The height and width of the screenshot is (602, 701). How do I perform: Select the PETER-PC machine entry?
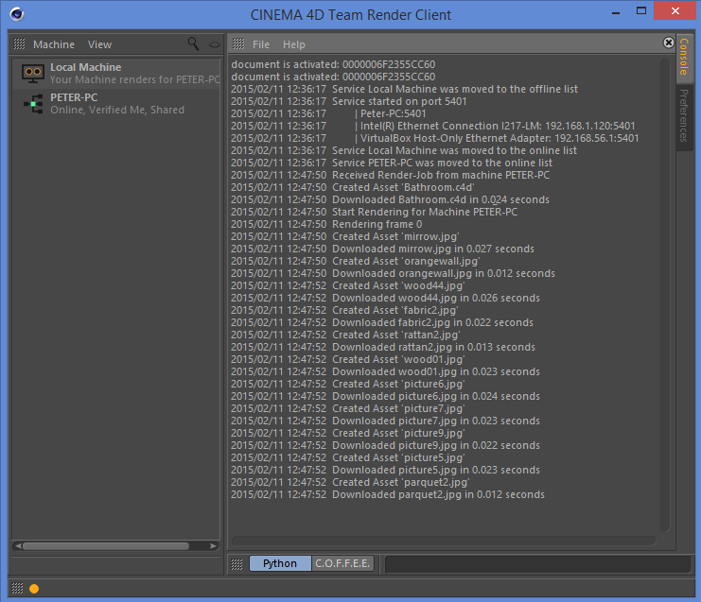116,104
